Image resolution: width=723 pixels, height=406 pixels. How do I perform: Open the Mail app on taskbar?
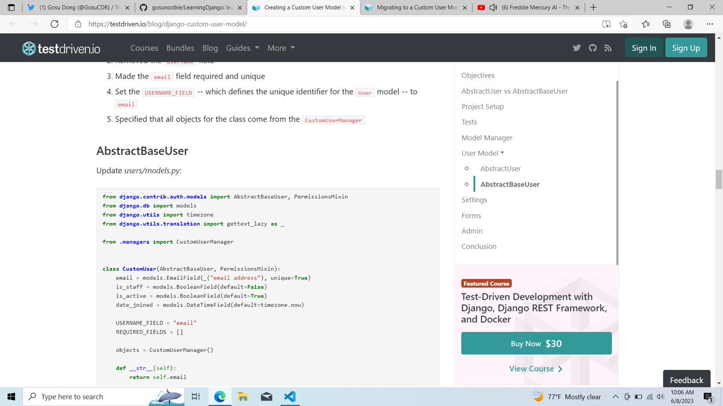point(266,396)
